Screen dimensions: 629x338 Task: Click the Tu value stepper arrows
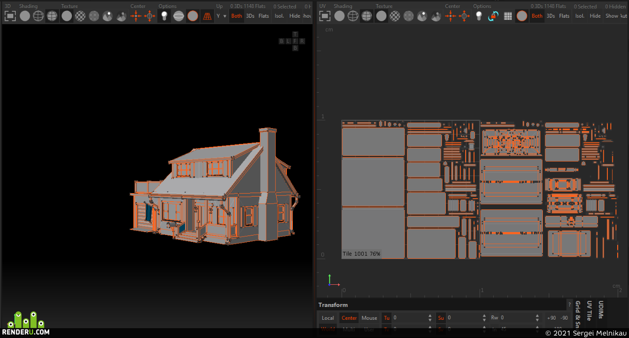pos(430,318)
